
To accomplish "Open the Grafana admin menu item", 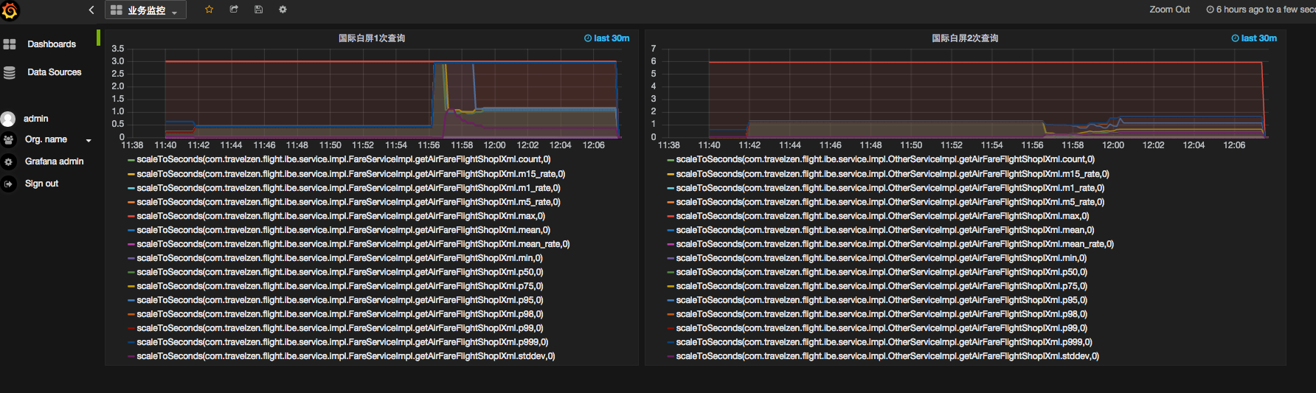I will pos(55,161).
